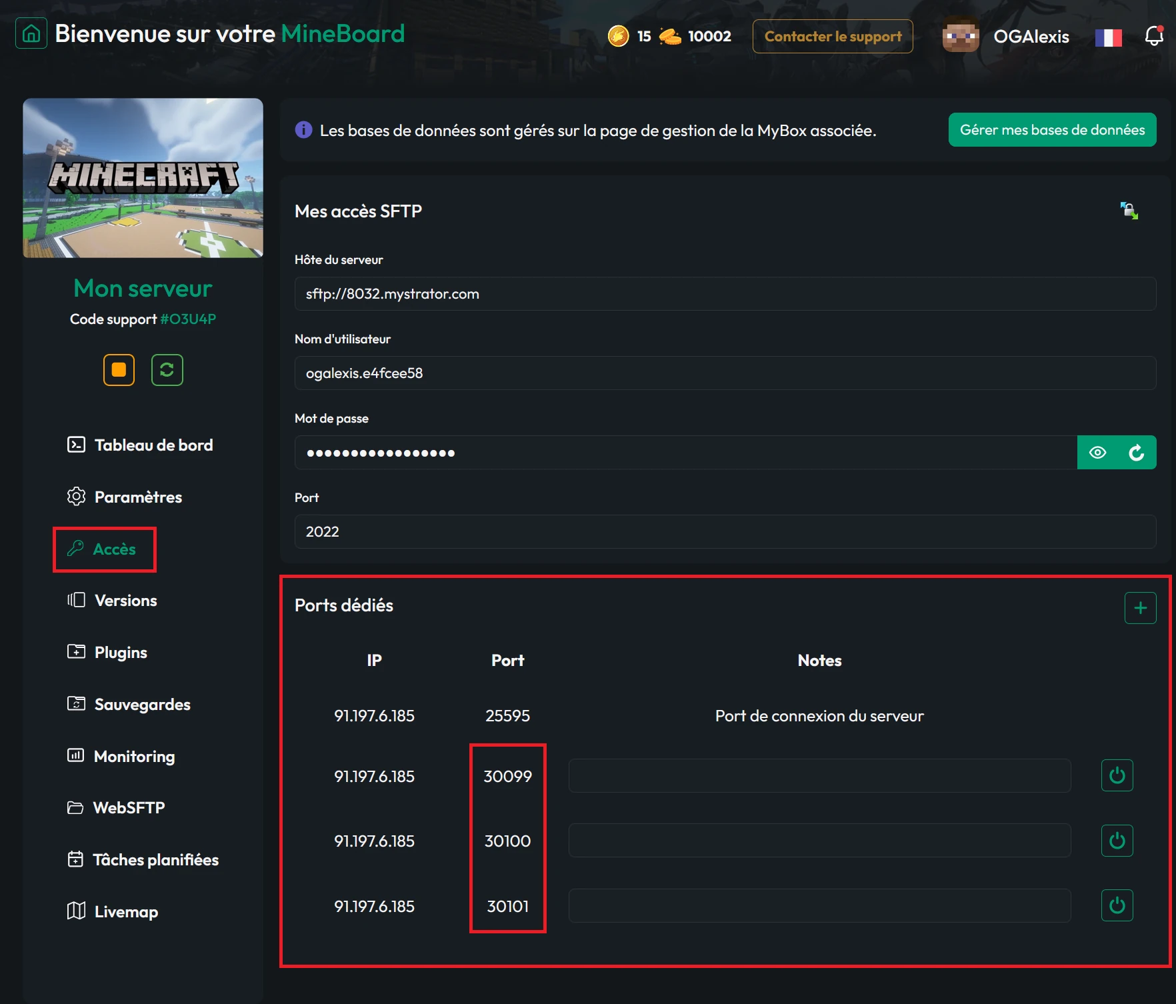Click the home icon beside Bienvenue
1176x1004 pixels.
point(31,33)
